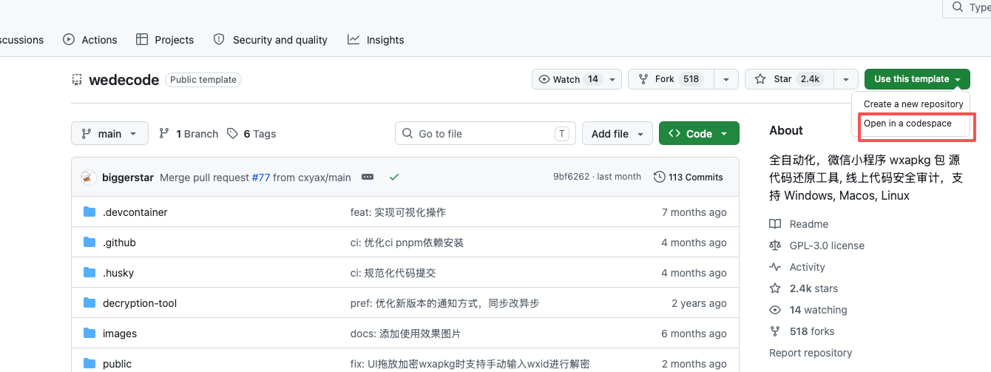991x372 pixels.
Task: Click the Actions play icon
Action: (69, 40)
